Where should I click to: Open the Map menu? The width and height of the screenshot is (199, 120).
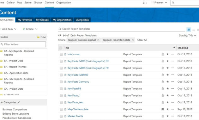(19, 3)
